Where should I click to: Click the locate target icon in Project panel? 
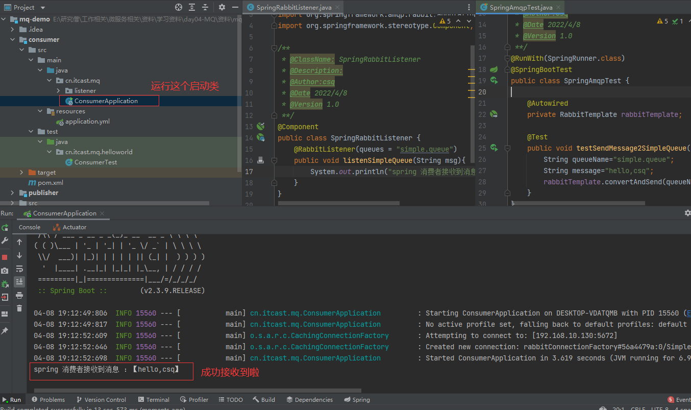click(178, 7)
